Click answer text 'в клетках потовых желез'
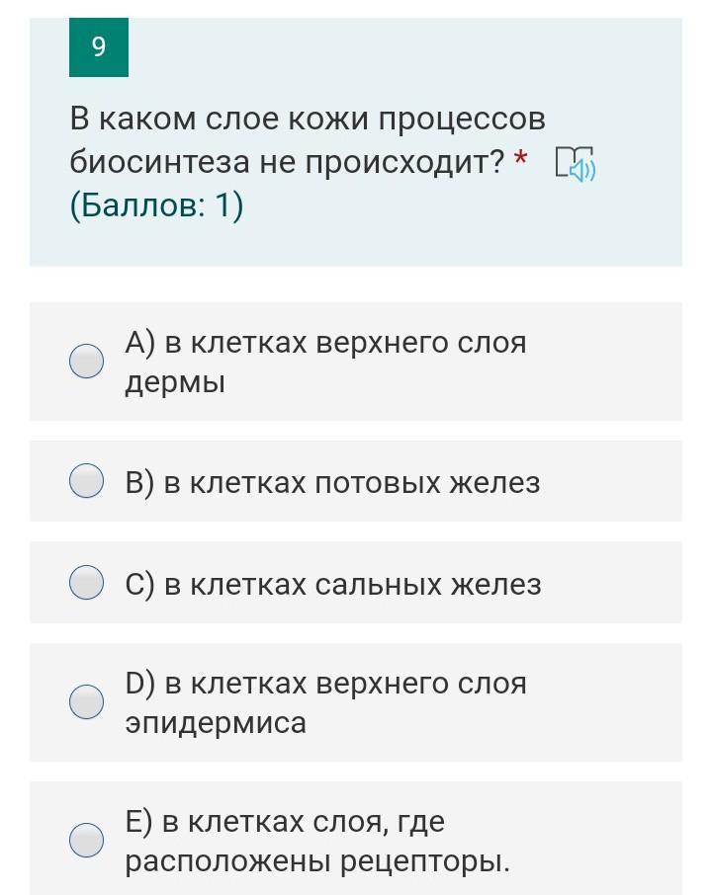Image resolution: width=712 pixels, height=895 pixels. pyautogui.click(x=351, y=483)
